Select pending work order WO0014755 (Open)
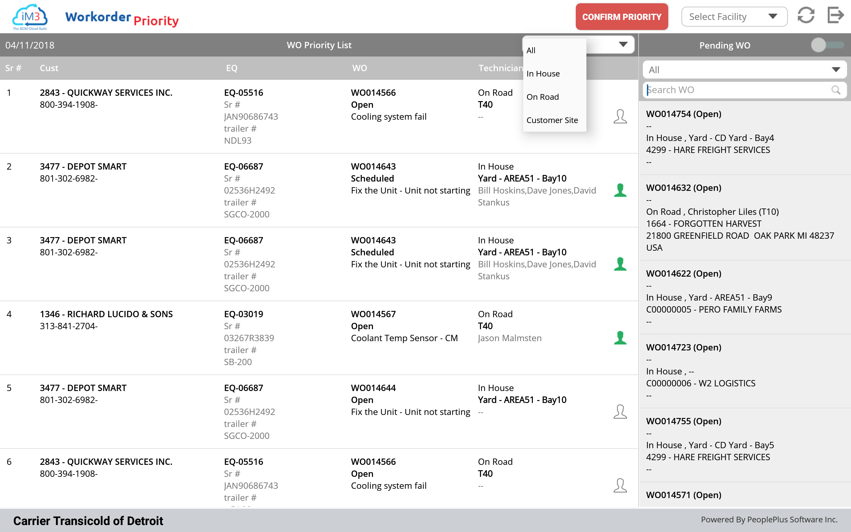Image resolution: width=851 pixels, height=532 pixels. coord(744,445)
